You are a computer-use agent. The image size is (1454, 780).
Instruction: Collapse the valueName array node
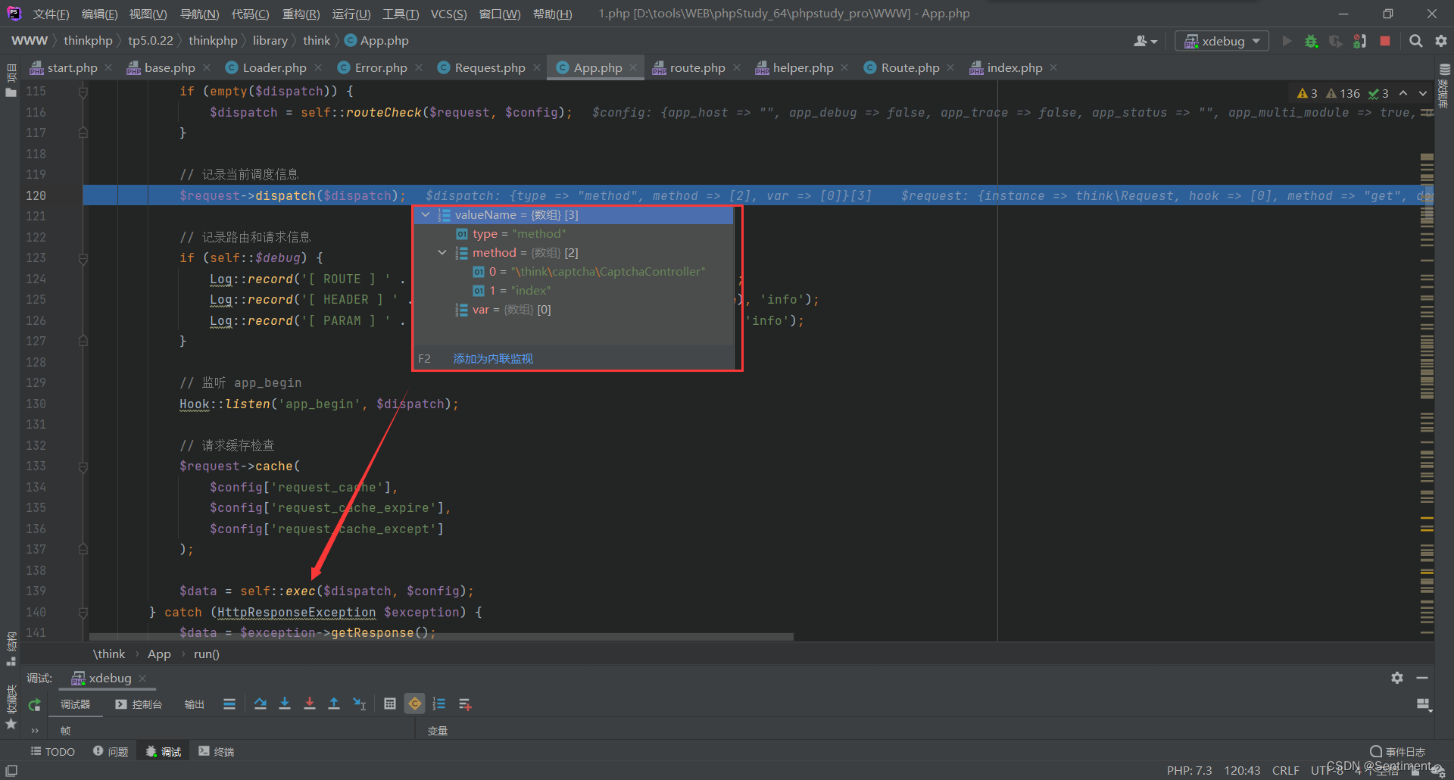[x=426, y=215]
